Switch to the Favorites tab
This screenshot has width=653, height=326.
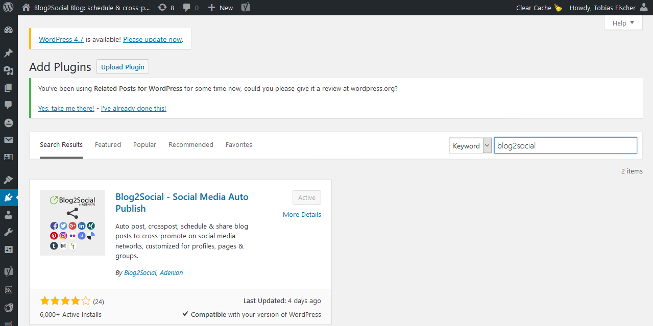pyautogui.click(x=239, y=145)
